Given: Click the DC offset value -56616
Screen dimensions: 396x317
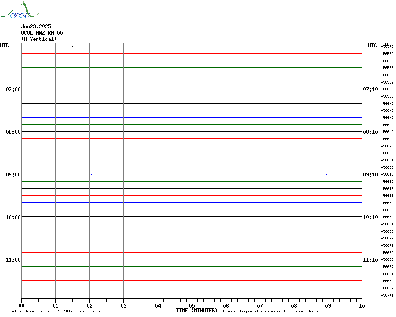Looking at the screenshot, I should click(x=387, y=132).
